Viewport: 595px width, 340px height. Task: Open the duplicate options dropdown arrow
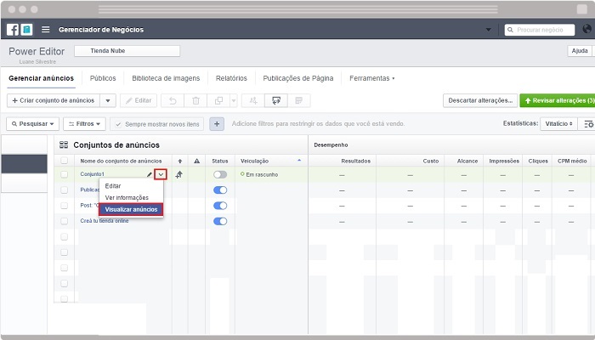[234, 100]
